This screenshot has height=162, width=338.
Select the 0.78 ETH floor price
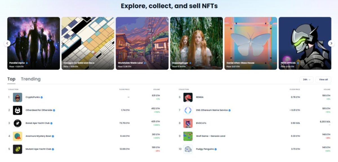(x=295, y=97)
